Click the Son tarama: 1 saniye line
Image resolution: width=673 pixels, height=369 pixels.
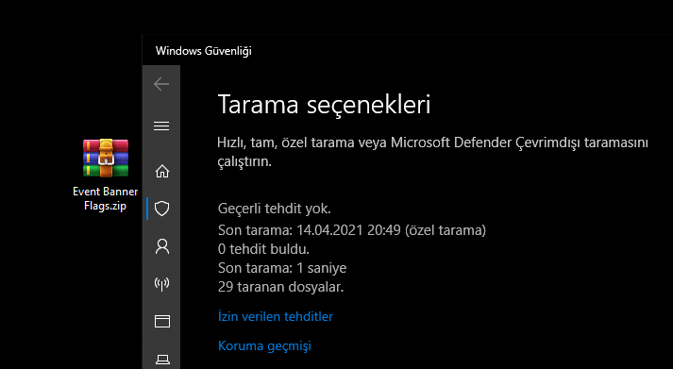tap(282, 268)
